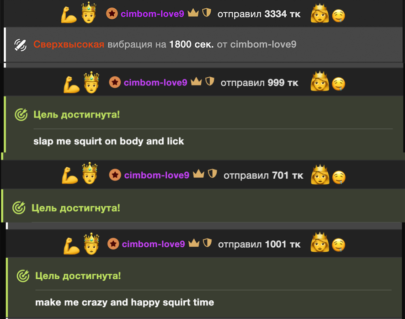Click cimbom-love9 username in 1001 tk message
Viewport: 405px width, 319px height.
tap(154, 244)
